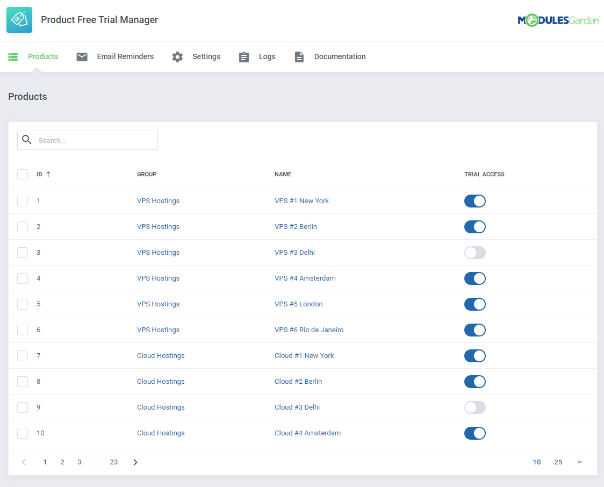Click the Products list icon
The width and height of the screenshot is (604, 487).
13,57
